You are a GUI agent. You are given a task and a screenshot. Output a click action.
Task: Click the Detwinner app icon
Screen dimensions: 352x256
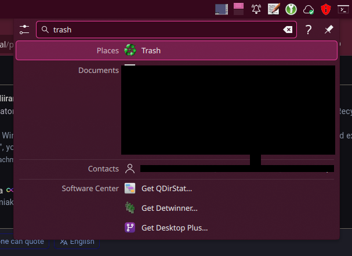[x=130, y=208]
